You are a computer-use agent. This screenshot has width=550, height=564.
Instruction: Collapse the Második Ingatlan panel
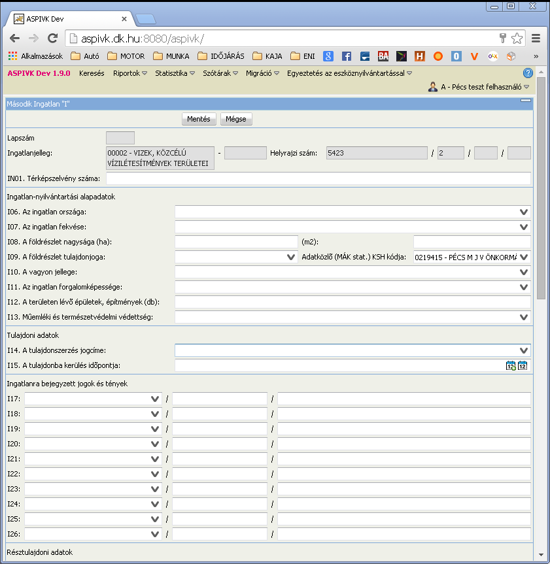coord(526,101)
